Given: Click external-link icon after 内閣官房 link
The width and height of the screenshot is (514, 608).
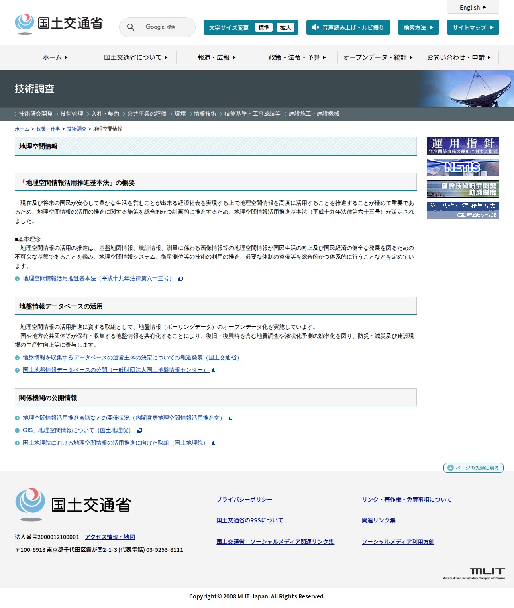Looking at the screenshot, I should click(x=231, y=418).
